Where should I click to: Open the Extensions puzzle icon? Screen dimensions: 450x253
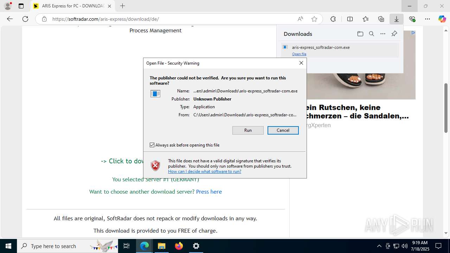(333, 19)
